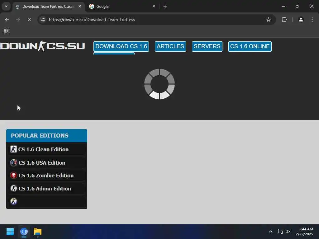Open the SERVERS page
Viewport: 319px width, 239px height.
(x=207, y=46)
